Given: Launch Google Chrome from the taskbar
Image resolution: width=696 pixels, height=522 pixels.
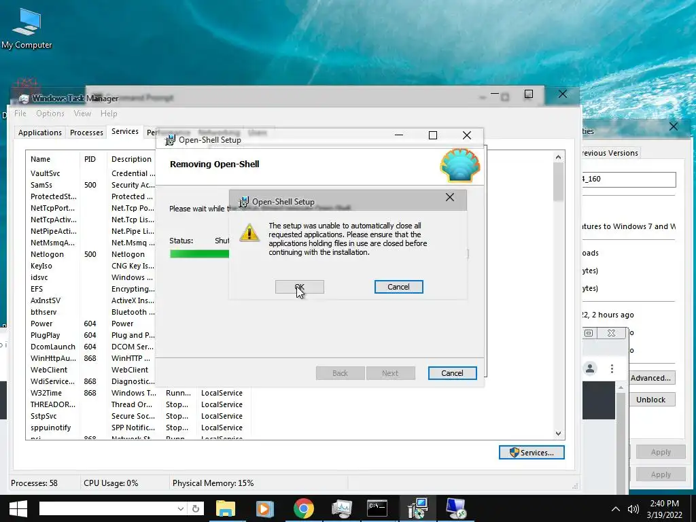Looking at the screenshot, I should point(304,508).
